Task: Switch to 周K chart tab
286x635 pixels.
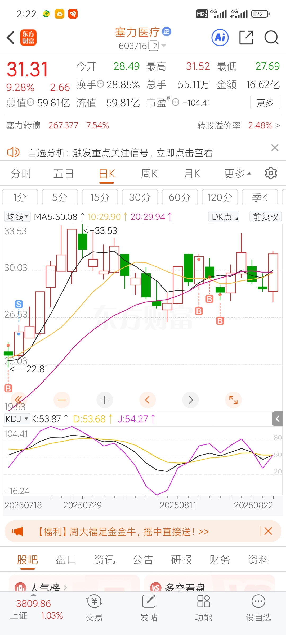Action: click(149, 174)
